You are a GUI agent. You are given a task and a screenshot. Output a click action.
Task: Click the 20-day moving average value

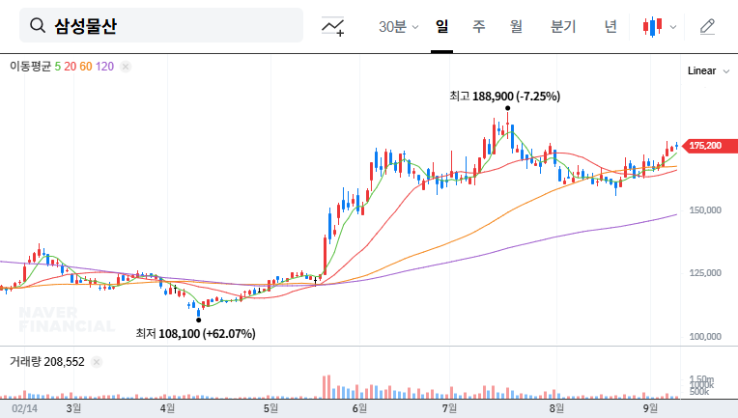(x=71, y=67)
